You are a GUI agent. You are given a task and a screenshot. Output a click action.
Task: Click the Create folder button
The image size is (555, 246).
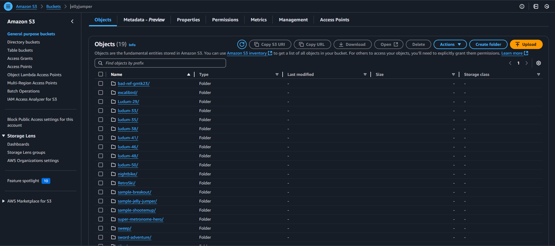pos(488,44)
